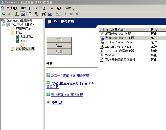This screenshot has height=130, width=166.
Task: Click green arrow icon beside 禁止所有
Action: [x=48, y=94]
